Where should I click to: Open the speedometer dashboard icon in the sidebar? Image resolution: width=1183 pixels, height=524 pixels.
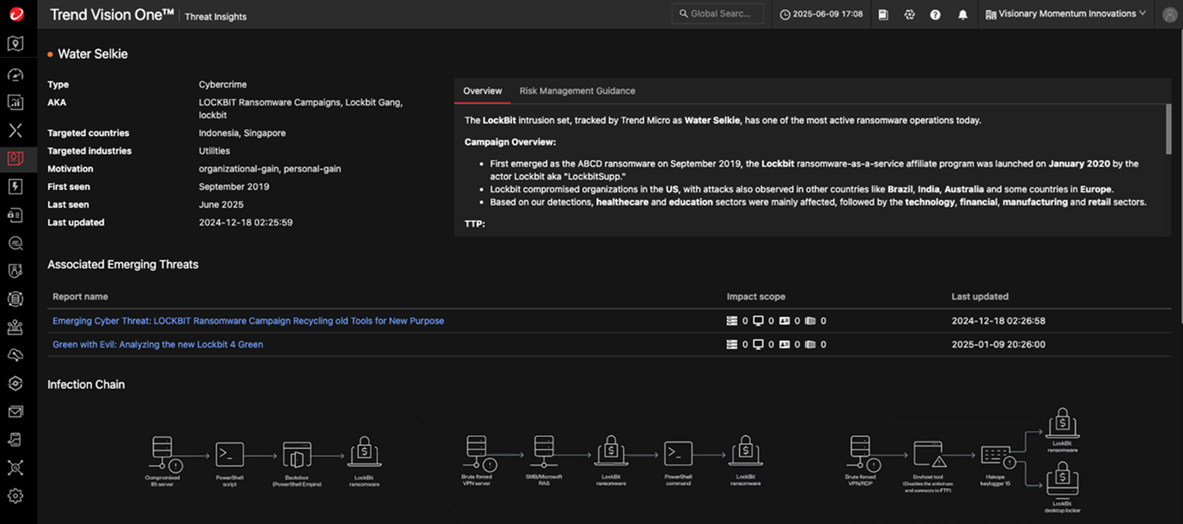[16, 74]
